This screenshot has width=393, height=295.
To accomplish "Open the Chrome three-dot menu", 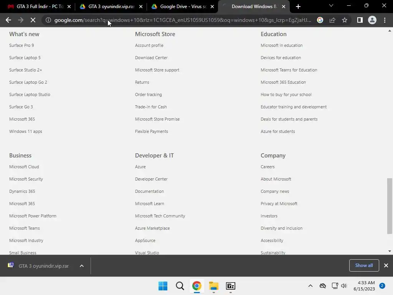I will tap(385, 20).
